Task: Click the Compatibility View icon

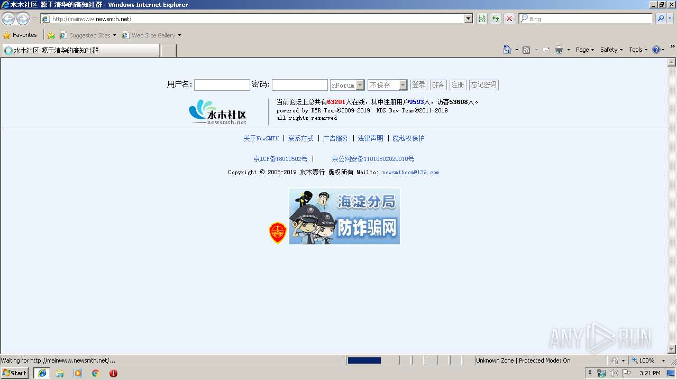Action: tap(482, 18)
